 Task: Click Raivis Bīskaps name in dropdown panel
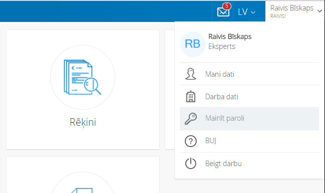pyautogui.click(x=230, y=36)
